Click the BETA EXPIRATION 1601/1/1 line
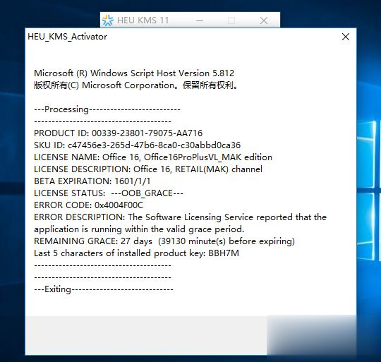Screen dimensions: 381x362 click(92, 181)
